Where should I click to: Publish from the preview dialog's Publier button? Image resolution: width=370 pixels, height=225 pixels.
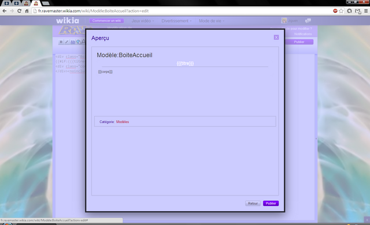click(271, 203)
